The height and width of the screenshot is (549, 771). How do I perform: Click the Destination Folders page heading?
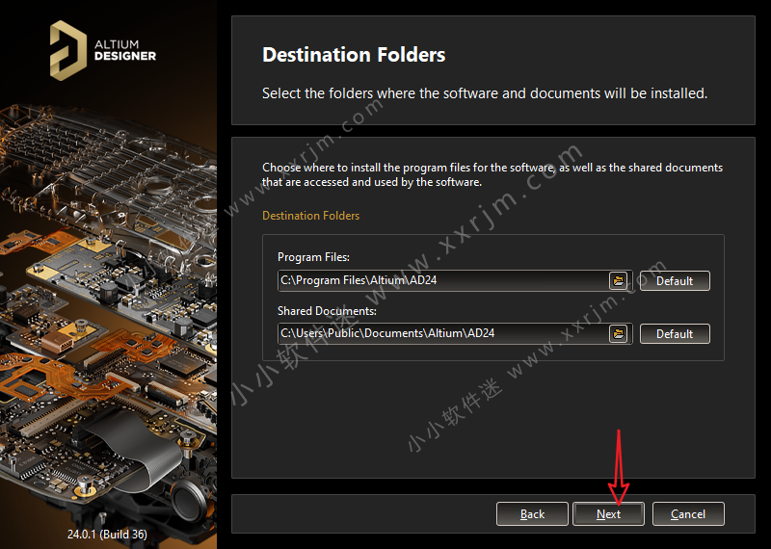pyautogui.click(x=354, y=55)
